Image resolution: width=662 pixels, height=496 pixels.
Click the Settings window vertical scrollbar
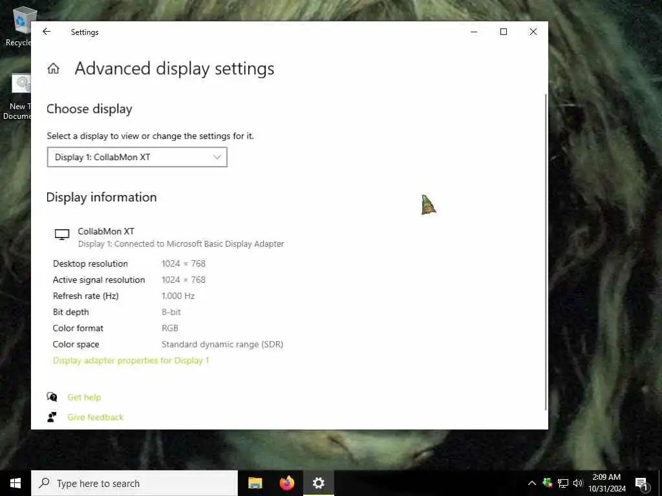pos(546,253)
